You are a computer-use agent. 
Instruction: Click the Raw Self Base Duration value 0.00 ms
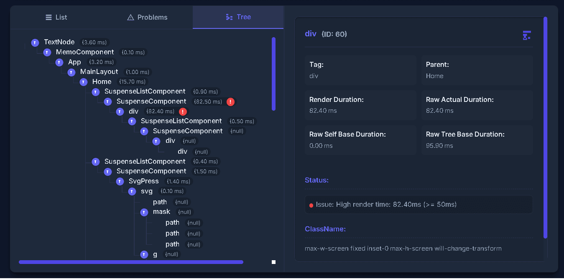tap(321, 146)
